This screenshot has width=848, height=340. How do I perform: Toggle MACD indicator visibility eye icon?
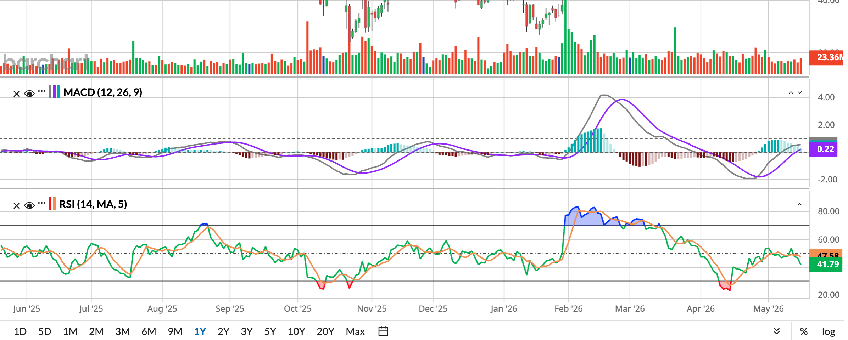coord(29,93)
